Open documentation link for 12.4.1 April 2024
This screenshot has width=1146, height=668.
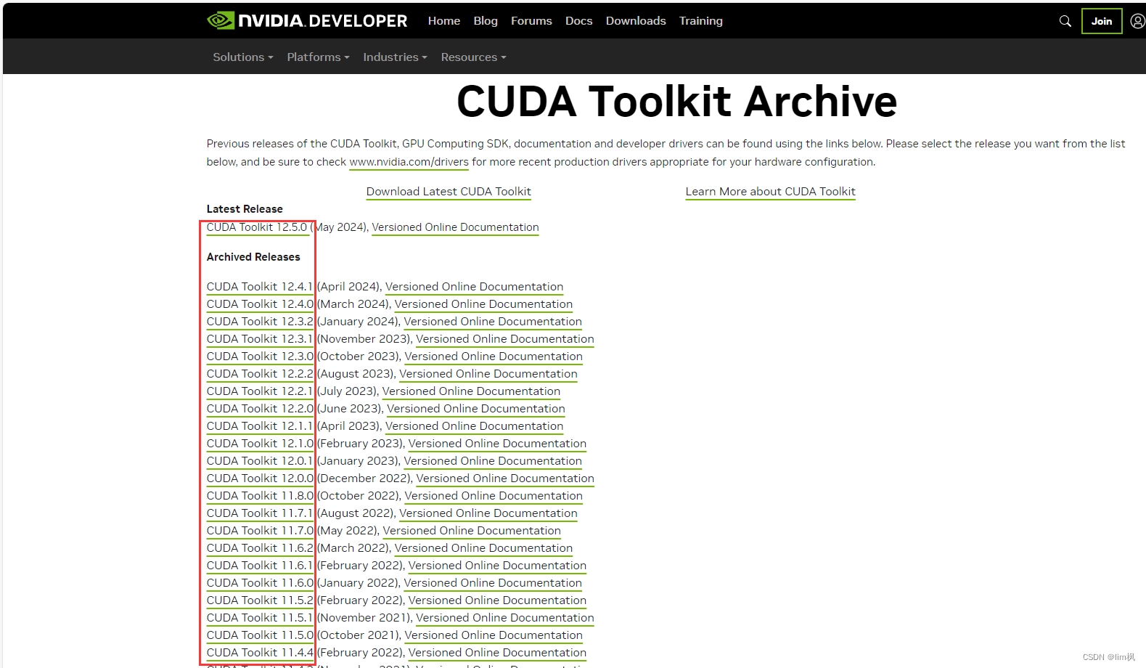(474, 287)
